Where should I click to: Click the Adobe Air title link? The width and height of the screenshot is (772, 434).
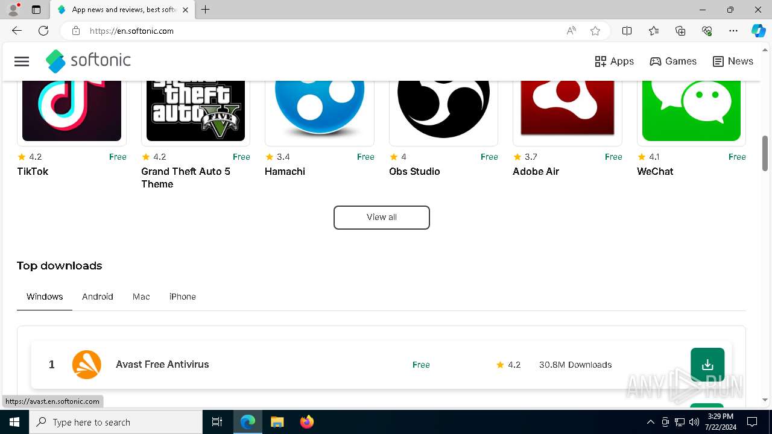coord(536,171)
